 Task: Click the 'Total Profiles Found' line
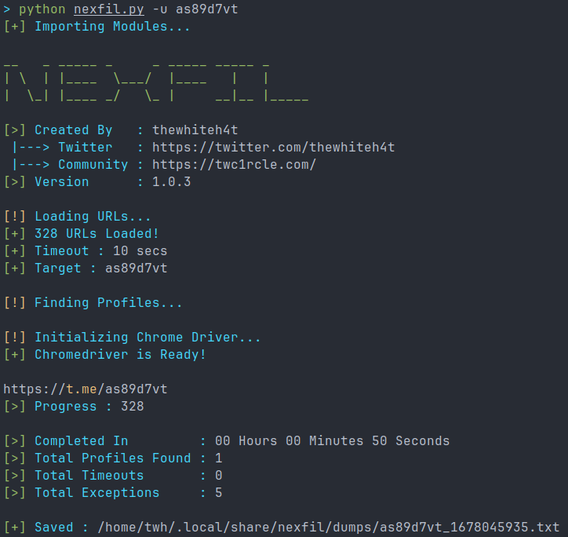(113, 458)
